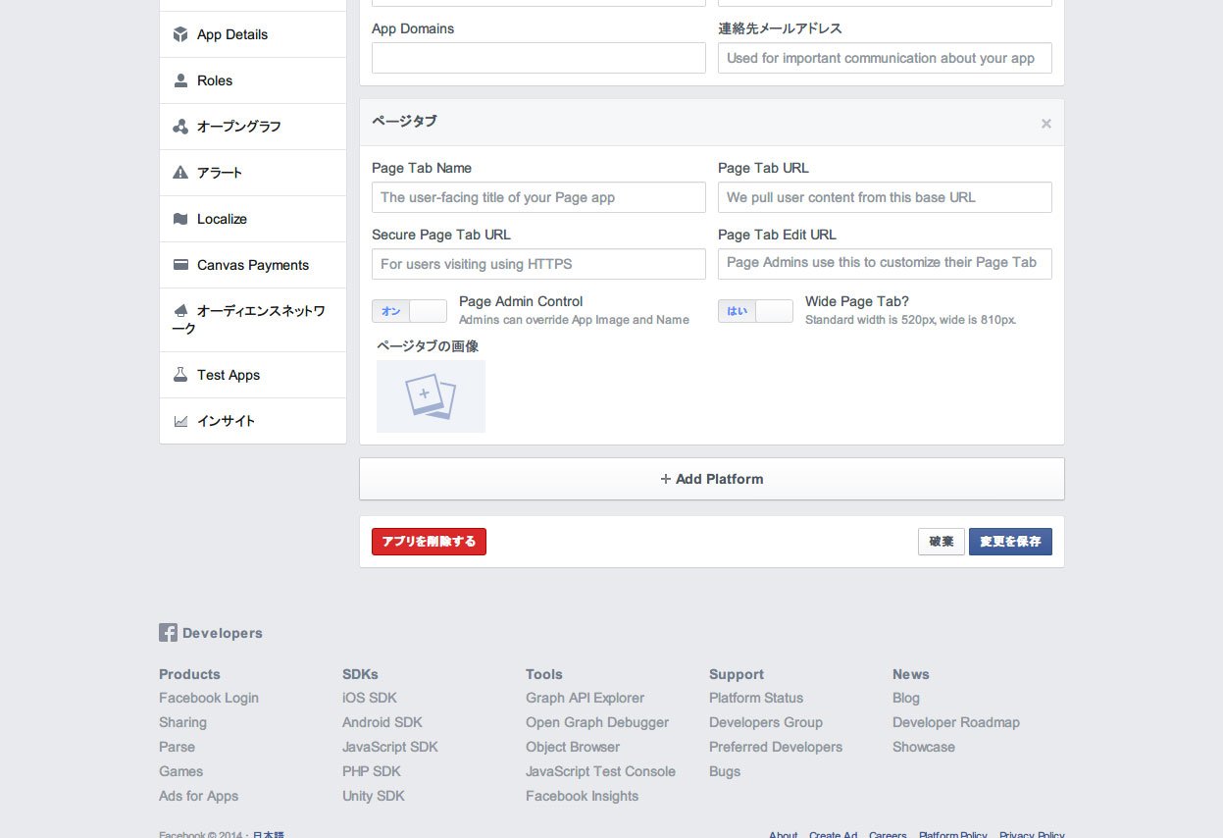The height and width of the screenshot is (838, 1223).
Task: Open the Platform Status link
Action: pyautogui.click(x=756, y=698)
